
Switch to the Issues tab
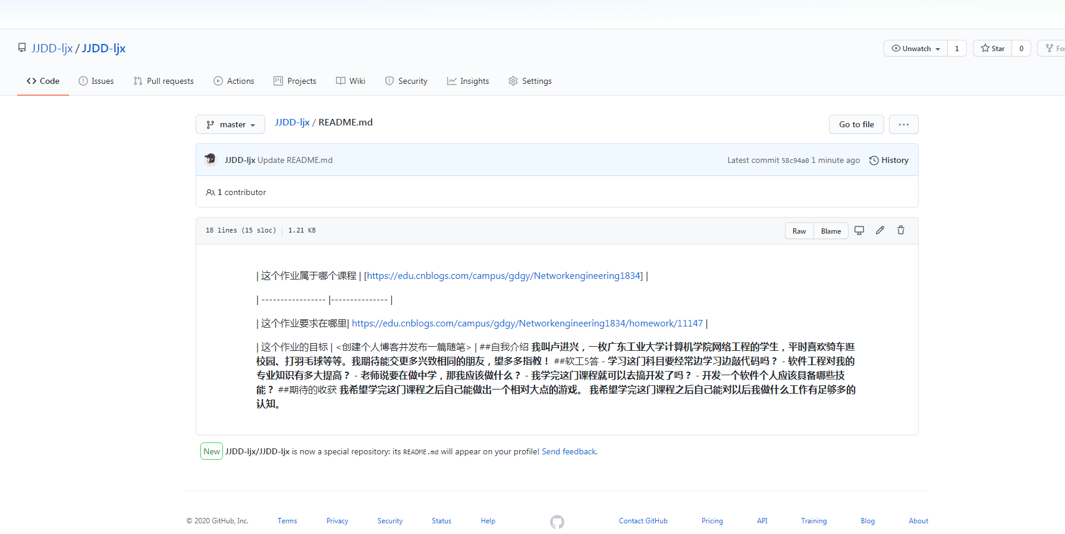point(96,81)
